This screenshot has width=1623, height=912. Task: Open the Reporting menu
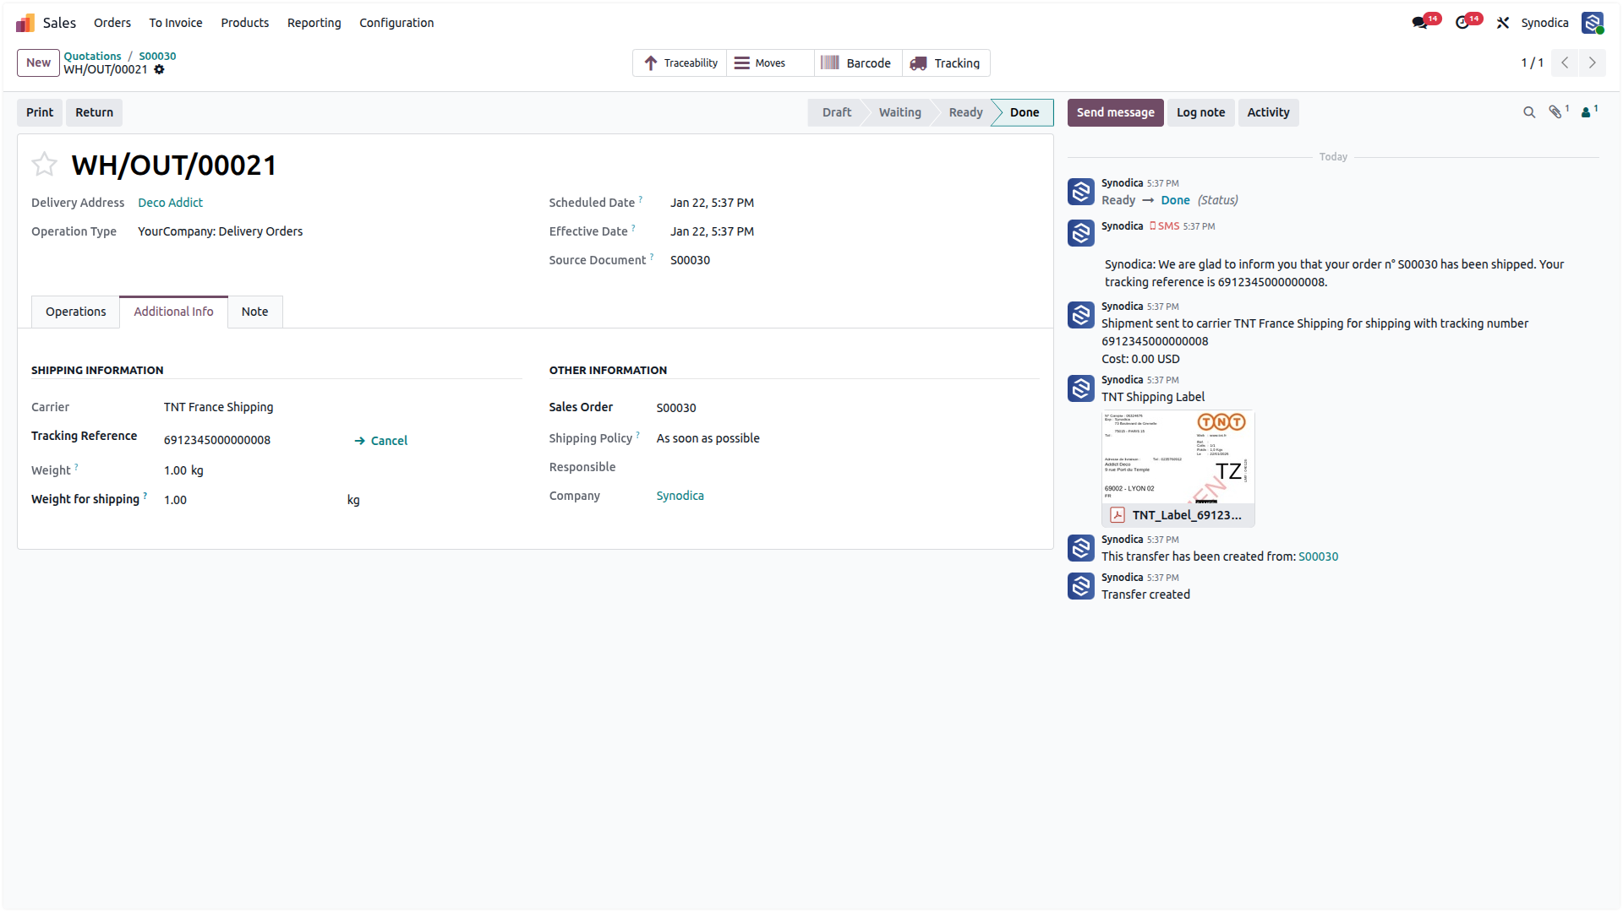pos(314,23)
